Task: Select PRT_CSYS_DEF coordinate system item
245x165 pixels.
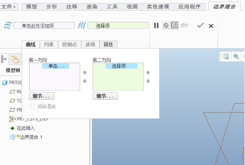Action: coord(29,119)
